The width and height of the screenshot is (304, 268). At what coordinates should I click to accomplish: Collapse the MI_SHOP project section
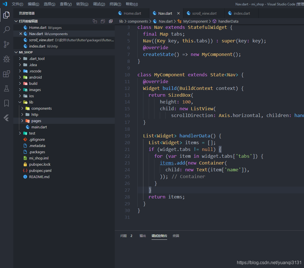point(16,52)
